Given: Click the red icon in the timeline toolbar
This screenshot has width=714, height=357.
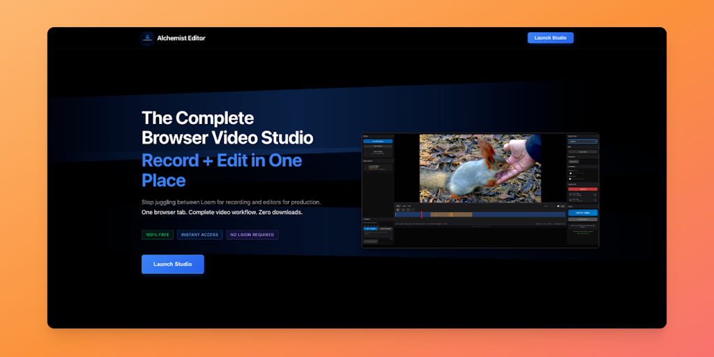Looking at the screenshot, I should (397, 209).
